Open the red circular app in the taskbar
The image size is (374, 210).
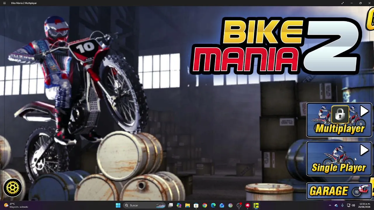coord(248,205)
